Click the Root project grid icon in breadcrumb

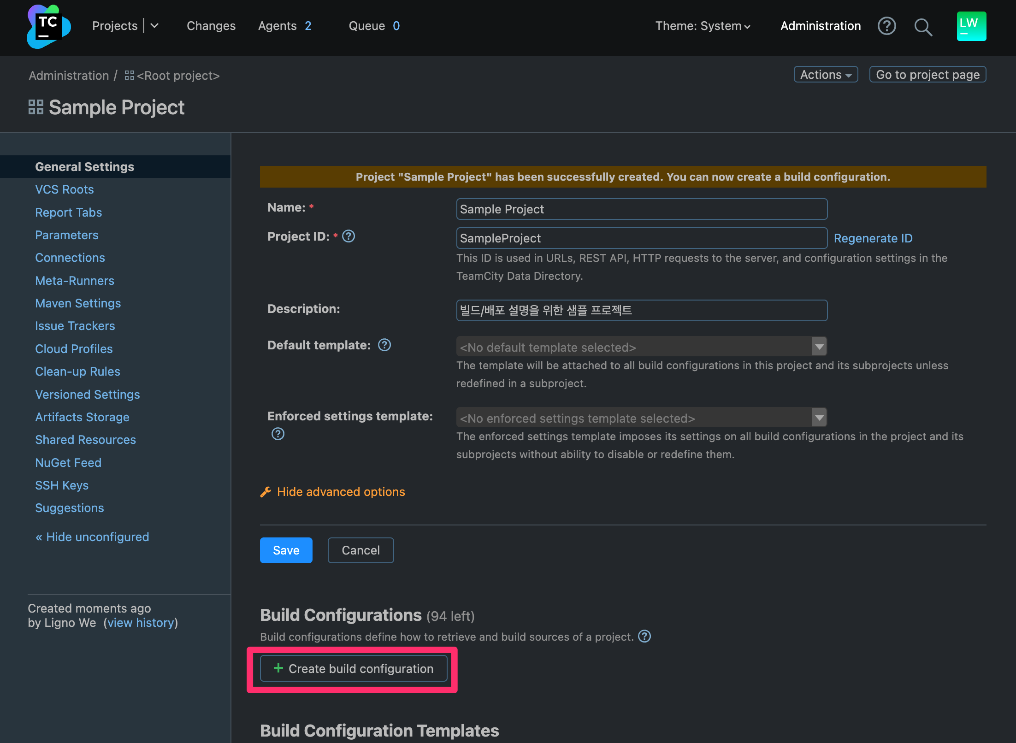pyautogui.click(x=130, y=76)
